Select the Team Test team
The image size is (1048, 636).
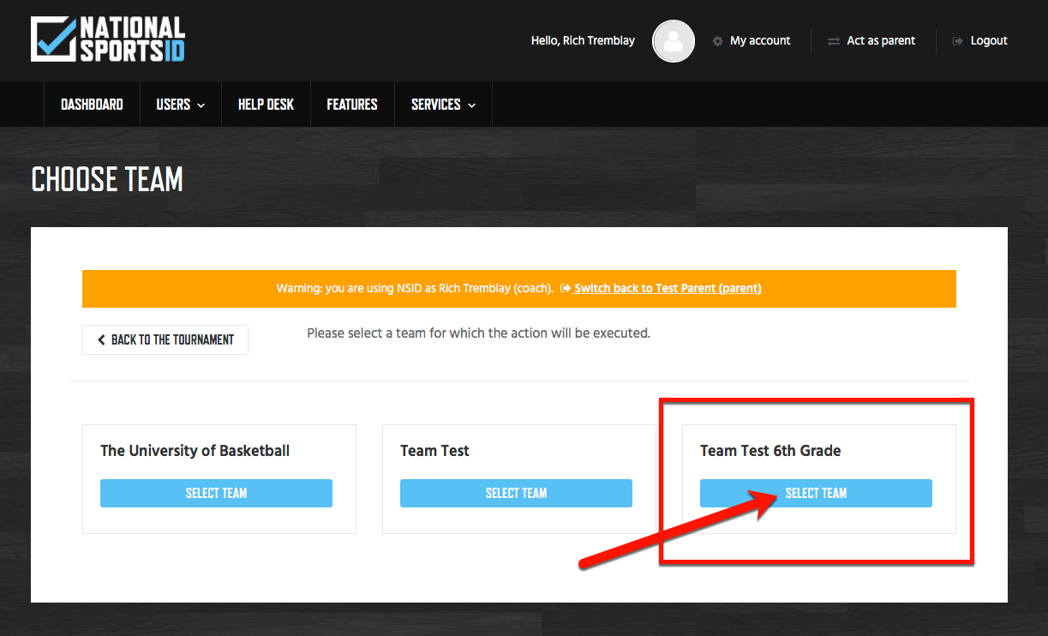coord(516,493)
